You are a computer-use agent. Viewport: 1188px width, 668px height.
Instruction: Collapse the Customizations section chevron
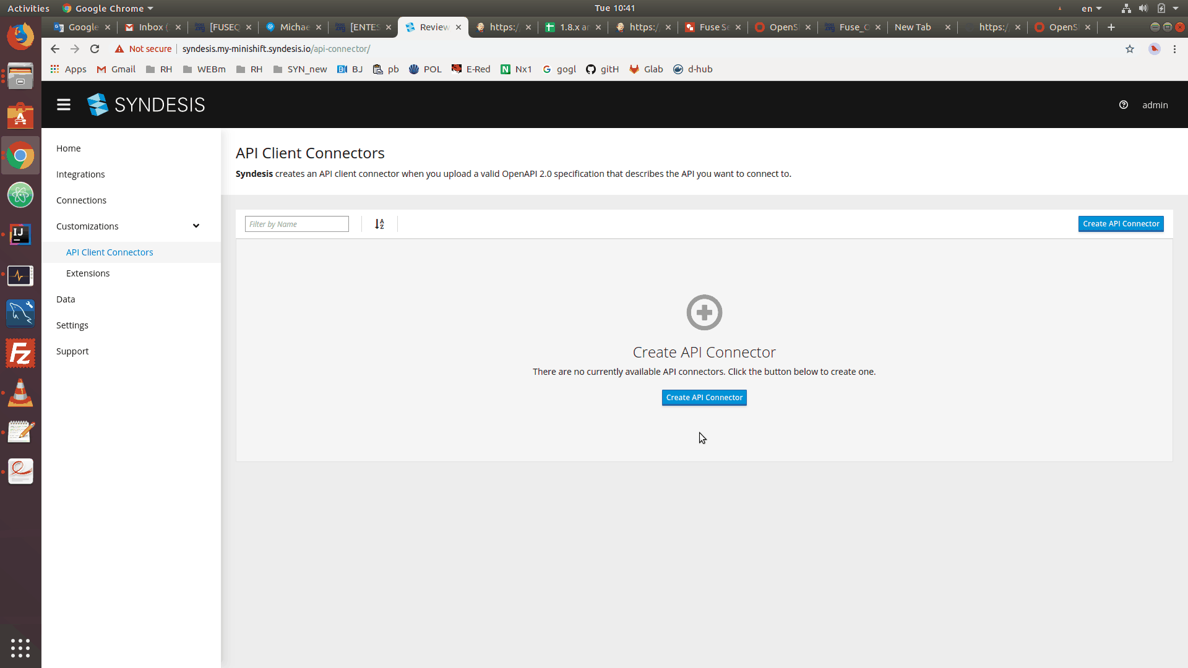pos(196,226)
